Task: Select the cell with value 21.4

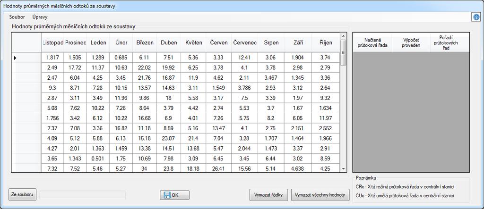Action: (194, 138)
